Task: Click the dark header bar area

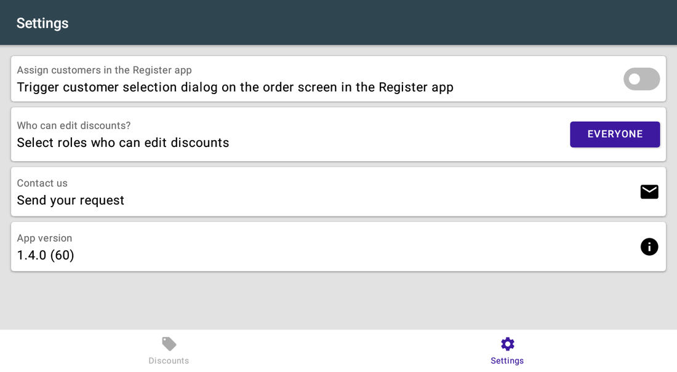Action: (x=338, y=22)
